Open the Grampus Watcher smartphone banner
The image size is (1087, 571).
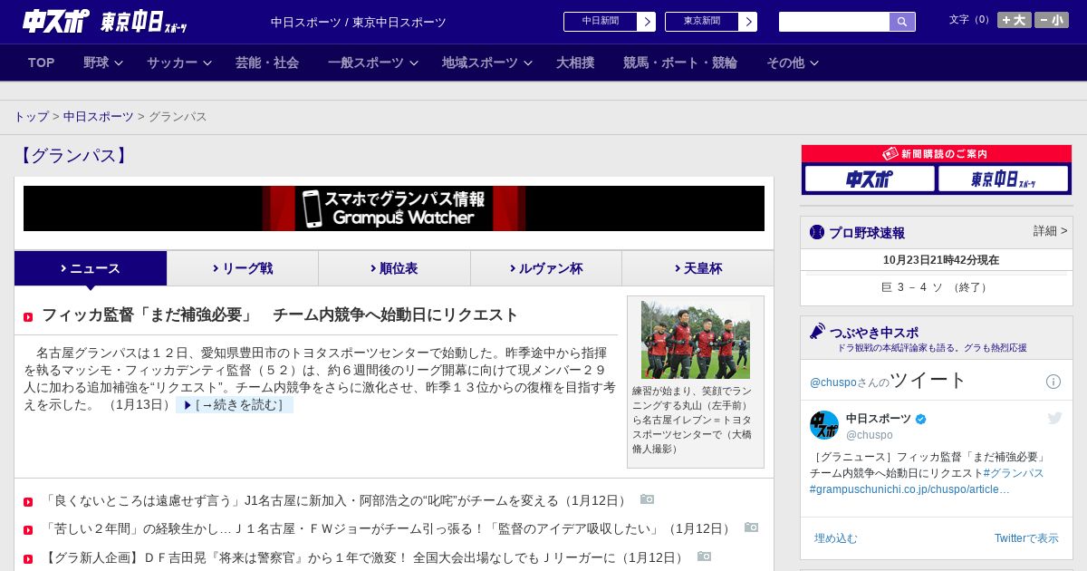pos(394,208)
